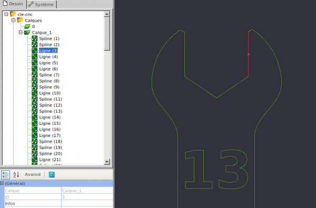Click the Calque_1 layer icon
This screenshot has width=316, height=208.
coord(27,33)
